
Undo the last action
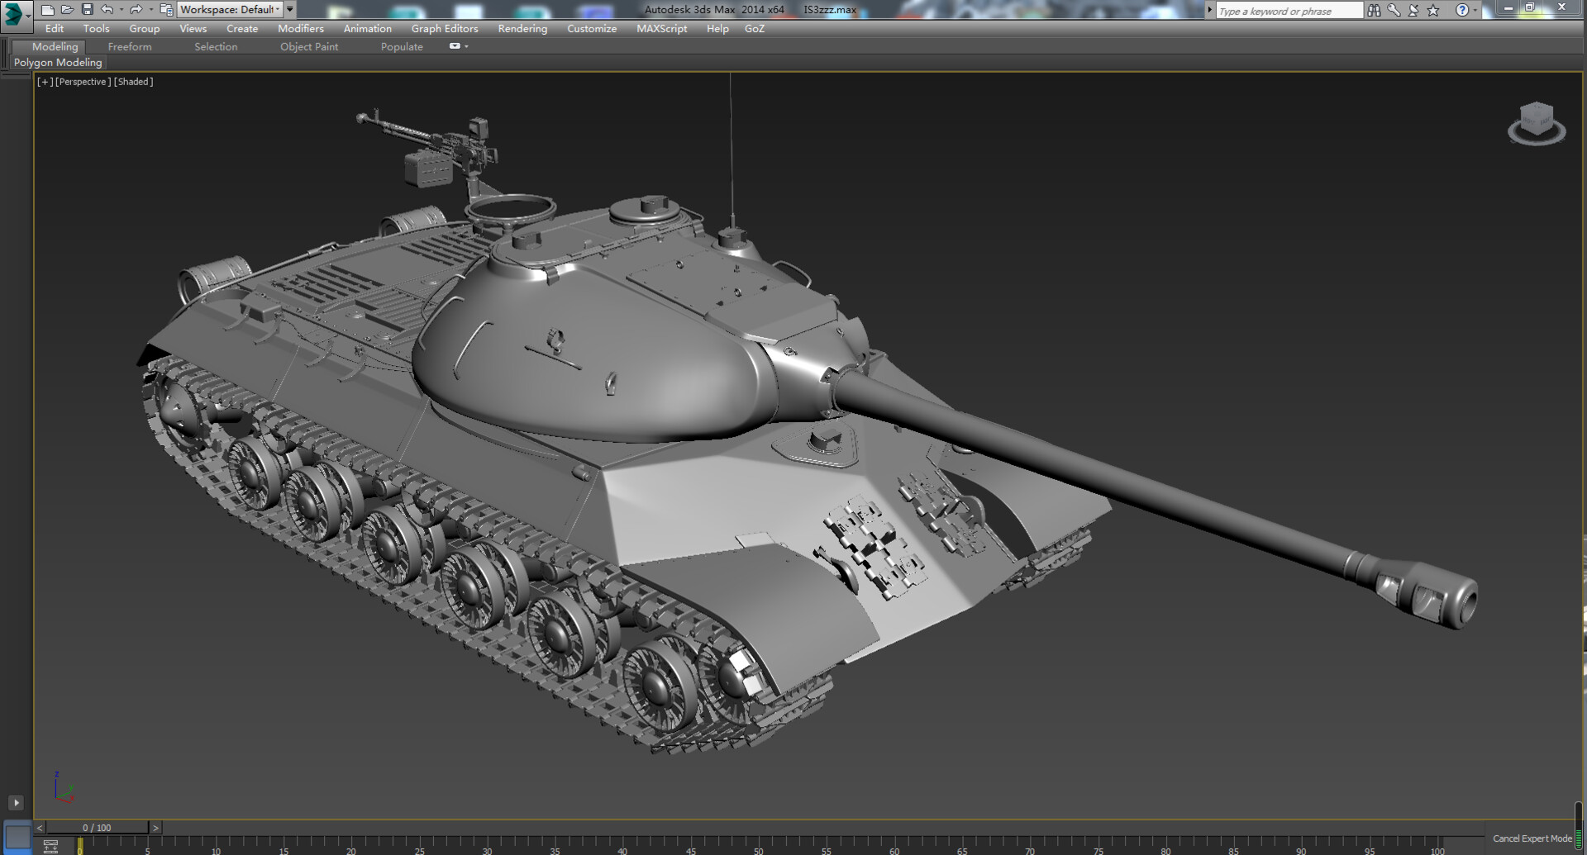pyautogui.click(x=107, y=10)
